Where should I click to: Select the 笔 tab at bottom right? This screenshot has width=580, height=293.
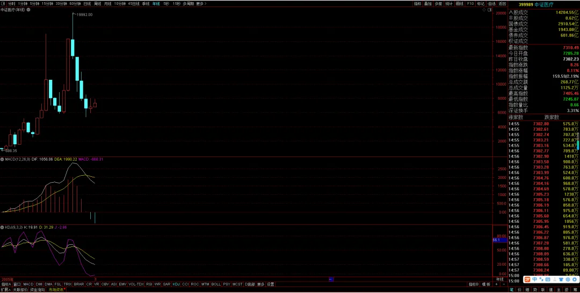pyautogui.click(x=511, y=290)
